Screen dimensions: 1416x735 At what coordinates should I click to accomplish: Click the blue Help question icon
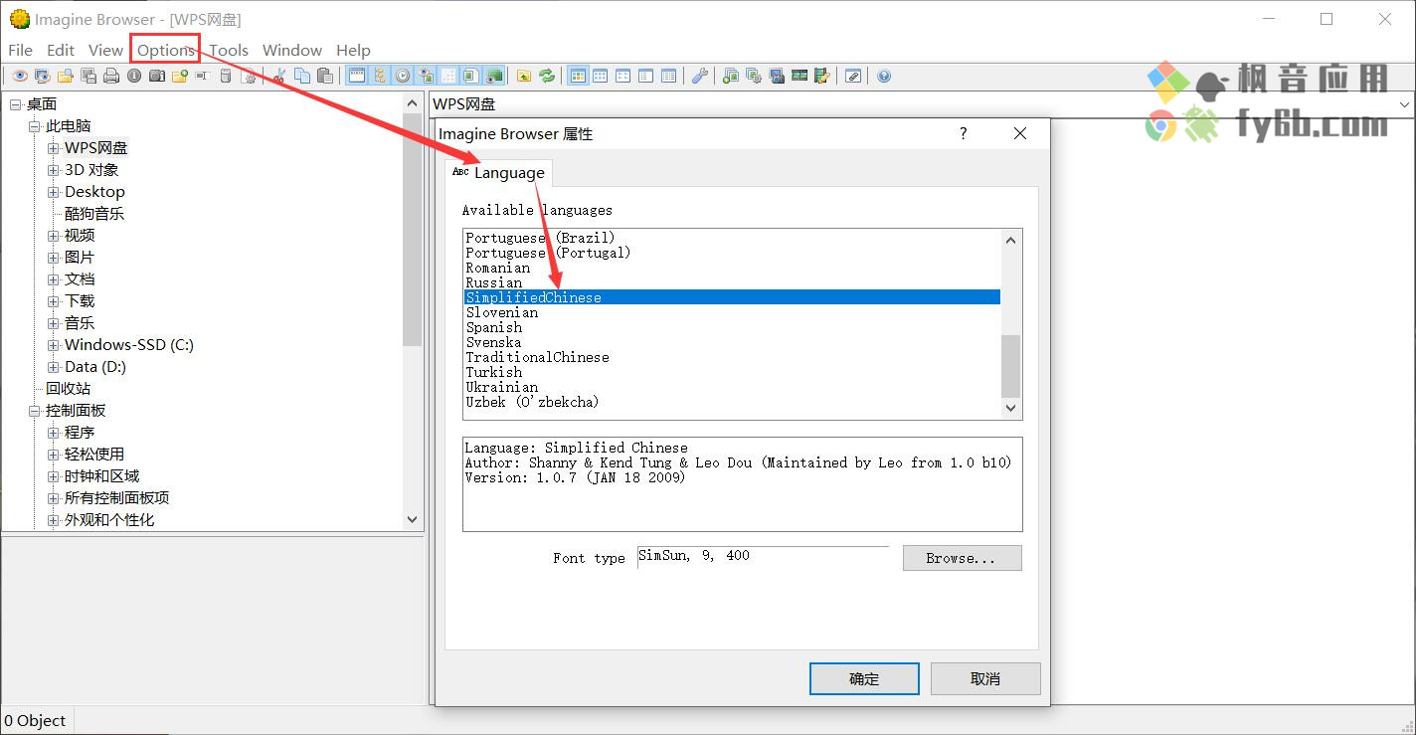tap(884, 76)
